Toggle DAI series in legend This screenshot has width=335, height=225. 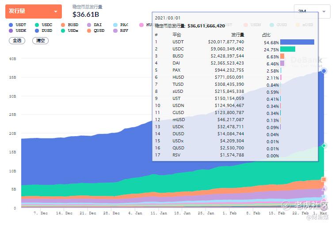point(94,25)
